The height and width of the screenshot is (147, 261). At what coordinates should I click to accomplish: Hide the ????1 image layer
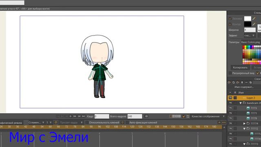point(230,113)
